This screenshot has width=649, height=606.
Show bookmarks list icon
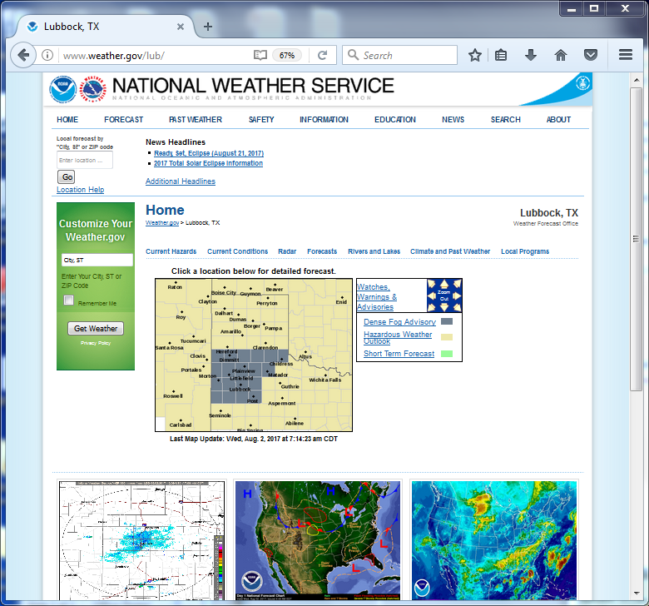click(x=501, y=55)
